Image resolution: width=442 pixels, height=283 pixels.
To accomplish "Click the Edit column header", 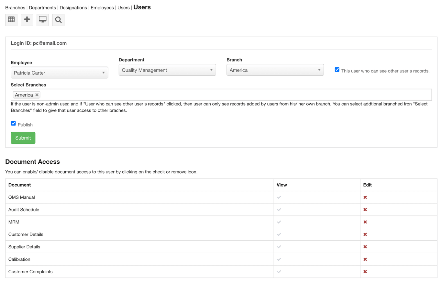I will click(367, 185).
